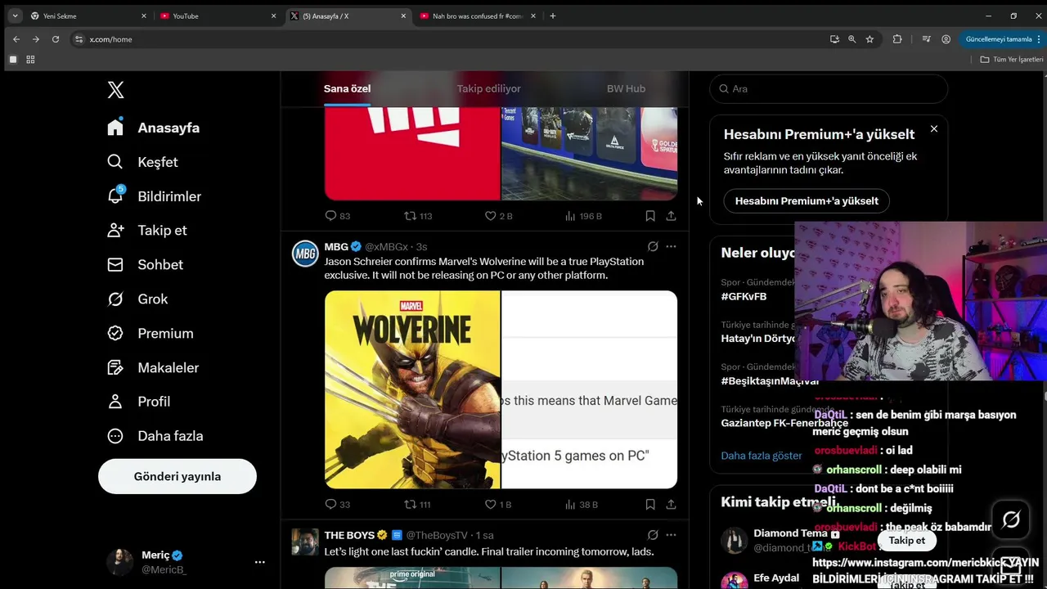Screen dimensions: 1047x589
Task: Open more options on MBG post
Action: [x=671, y=246]
